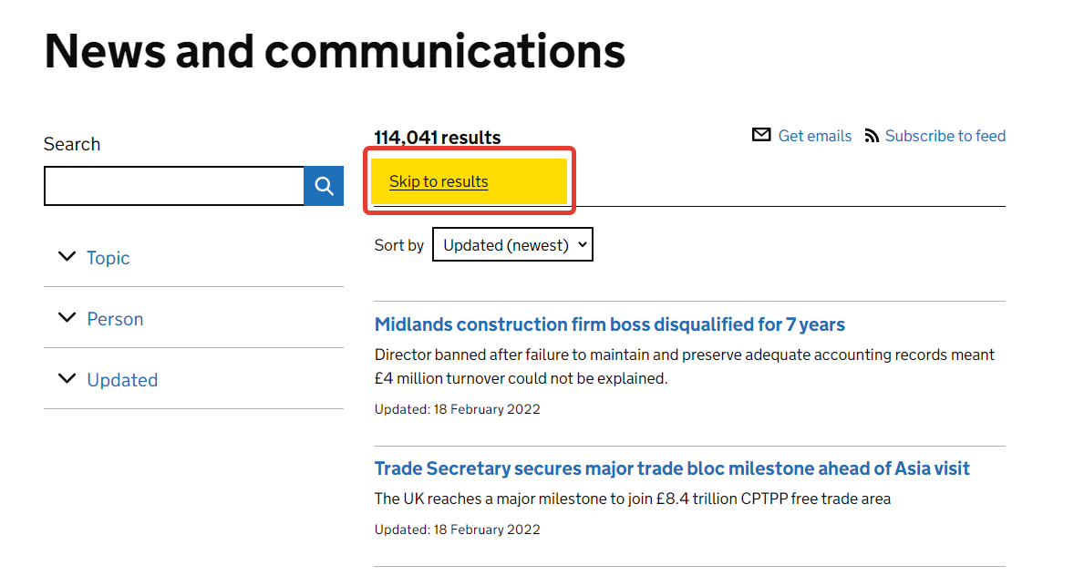The height and width of the screenshot is (576, 1074).
Task: Expand the Topic filter section
Action: (108, 258)
